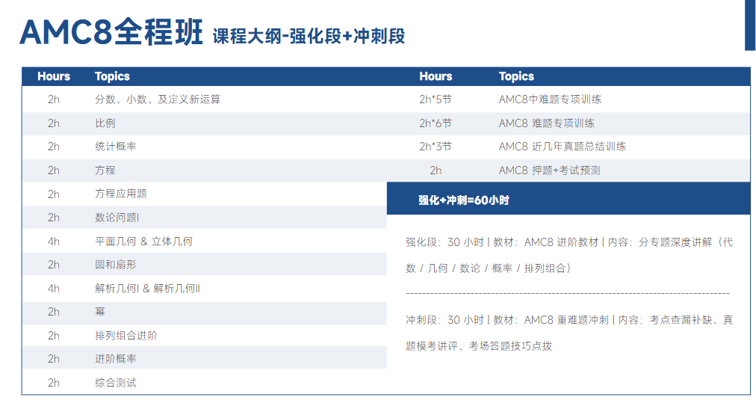Click the 2h*5节 hours cell
This screenshot has width=756, height=406.
[436, 99]
